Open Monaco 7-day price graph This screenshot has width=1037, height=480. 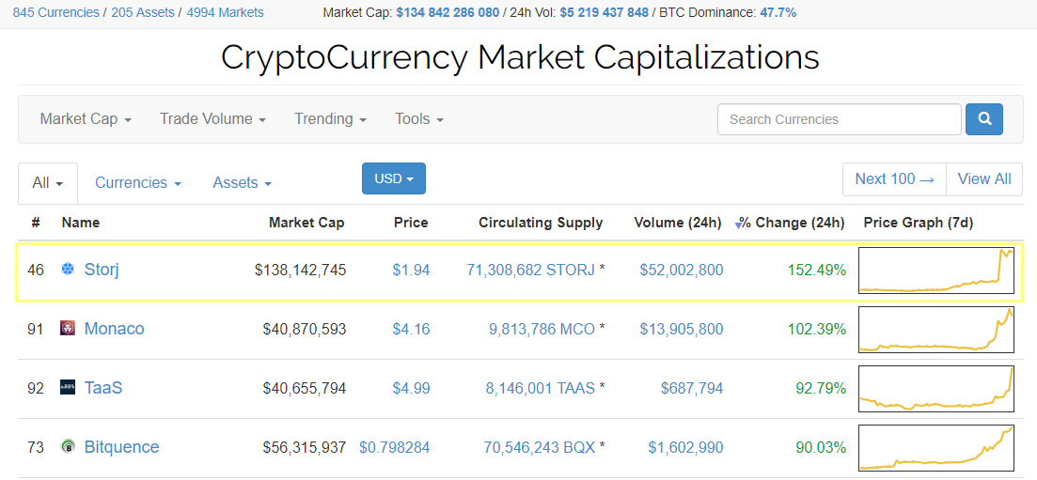coord(935,329)
